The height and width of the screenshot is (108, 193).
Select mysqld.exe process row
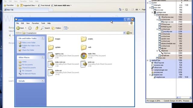pos(169,55)
